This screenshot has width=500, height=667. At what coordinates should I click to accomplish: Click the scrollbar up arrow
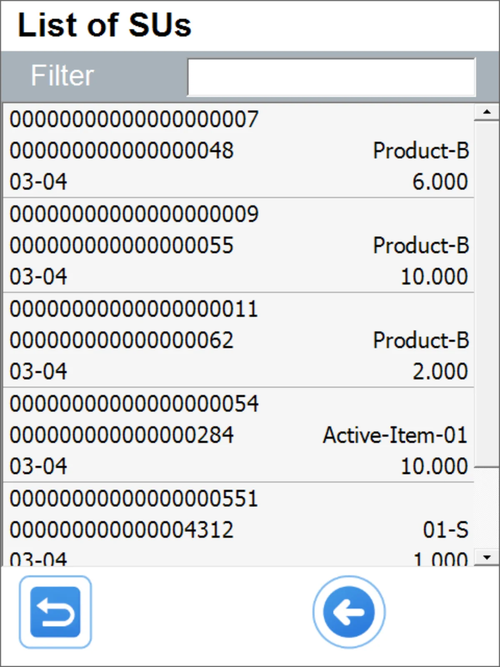(x=487, y=112)
